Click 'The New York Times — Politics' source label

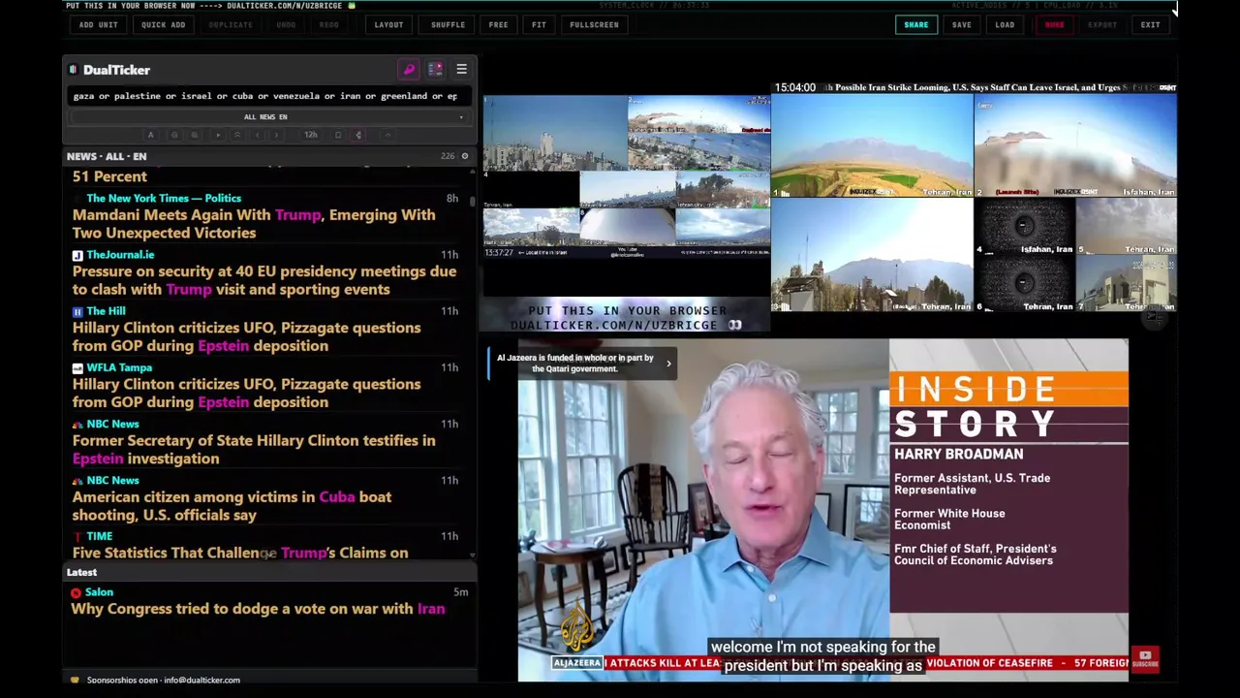[164, 198]
